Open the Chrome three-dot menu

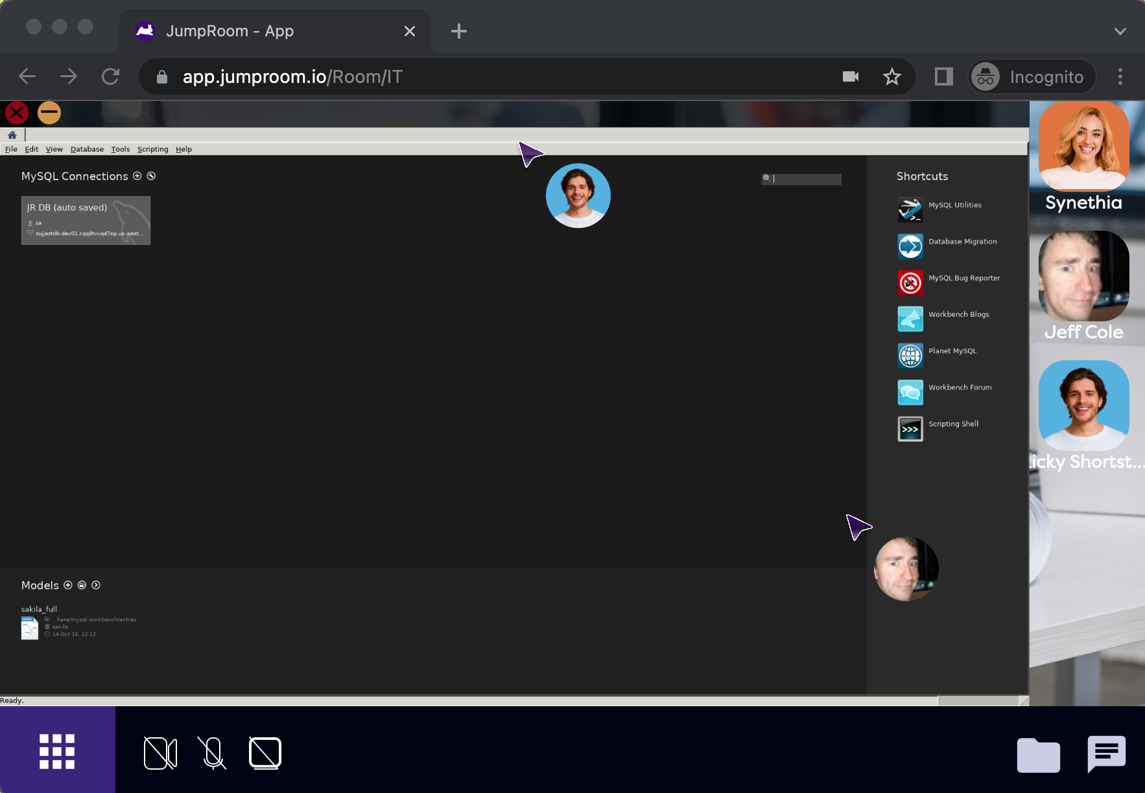pyautogui.click(x=1120, y=76)
